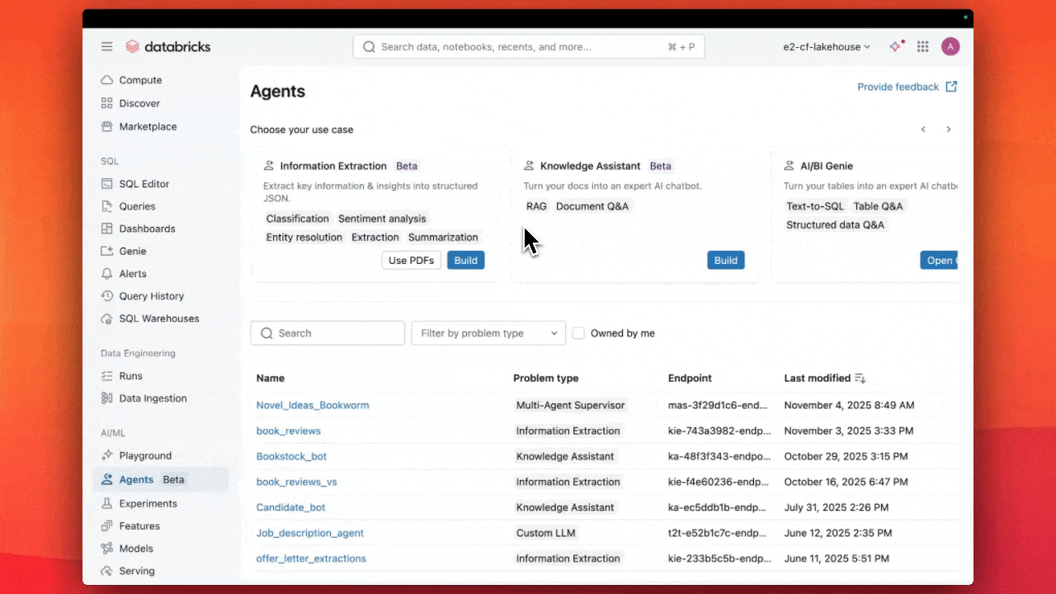Open the e2-cf-lakehouse workspace dropdown
Screen dimensions: 1056x594
tap(827, 46)
